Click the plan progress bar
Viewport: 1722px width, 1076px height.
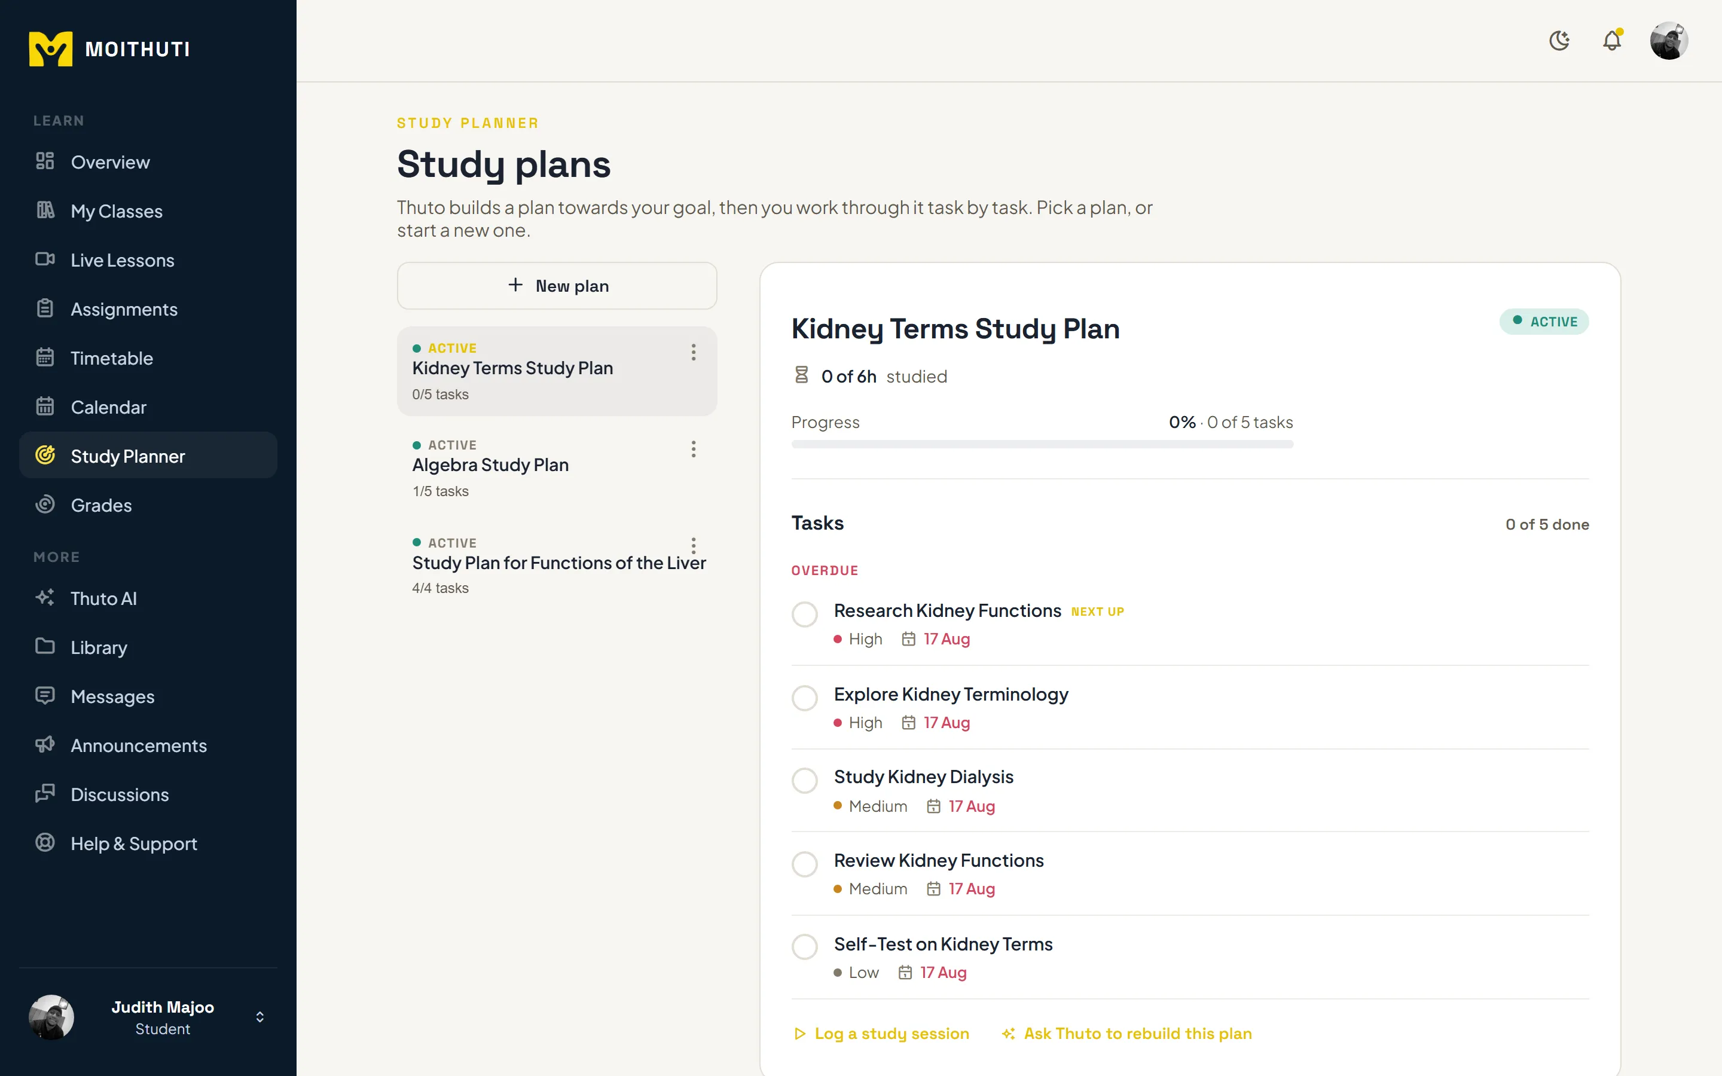tap(1042, 444)
